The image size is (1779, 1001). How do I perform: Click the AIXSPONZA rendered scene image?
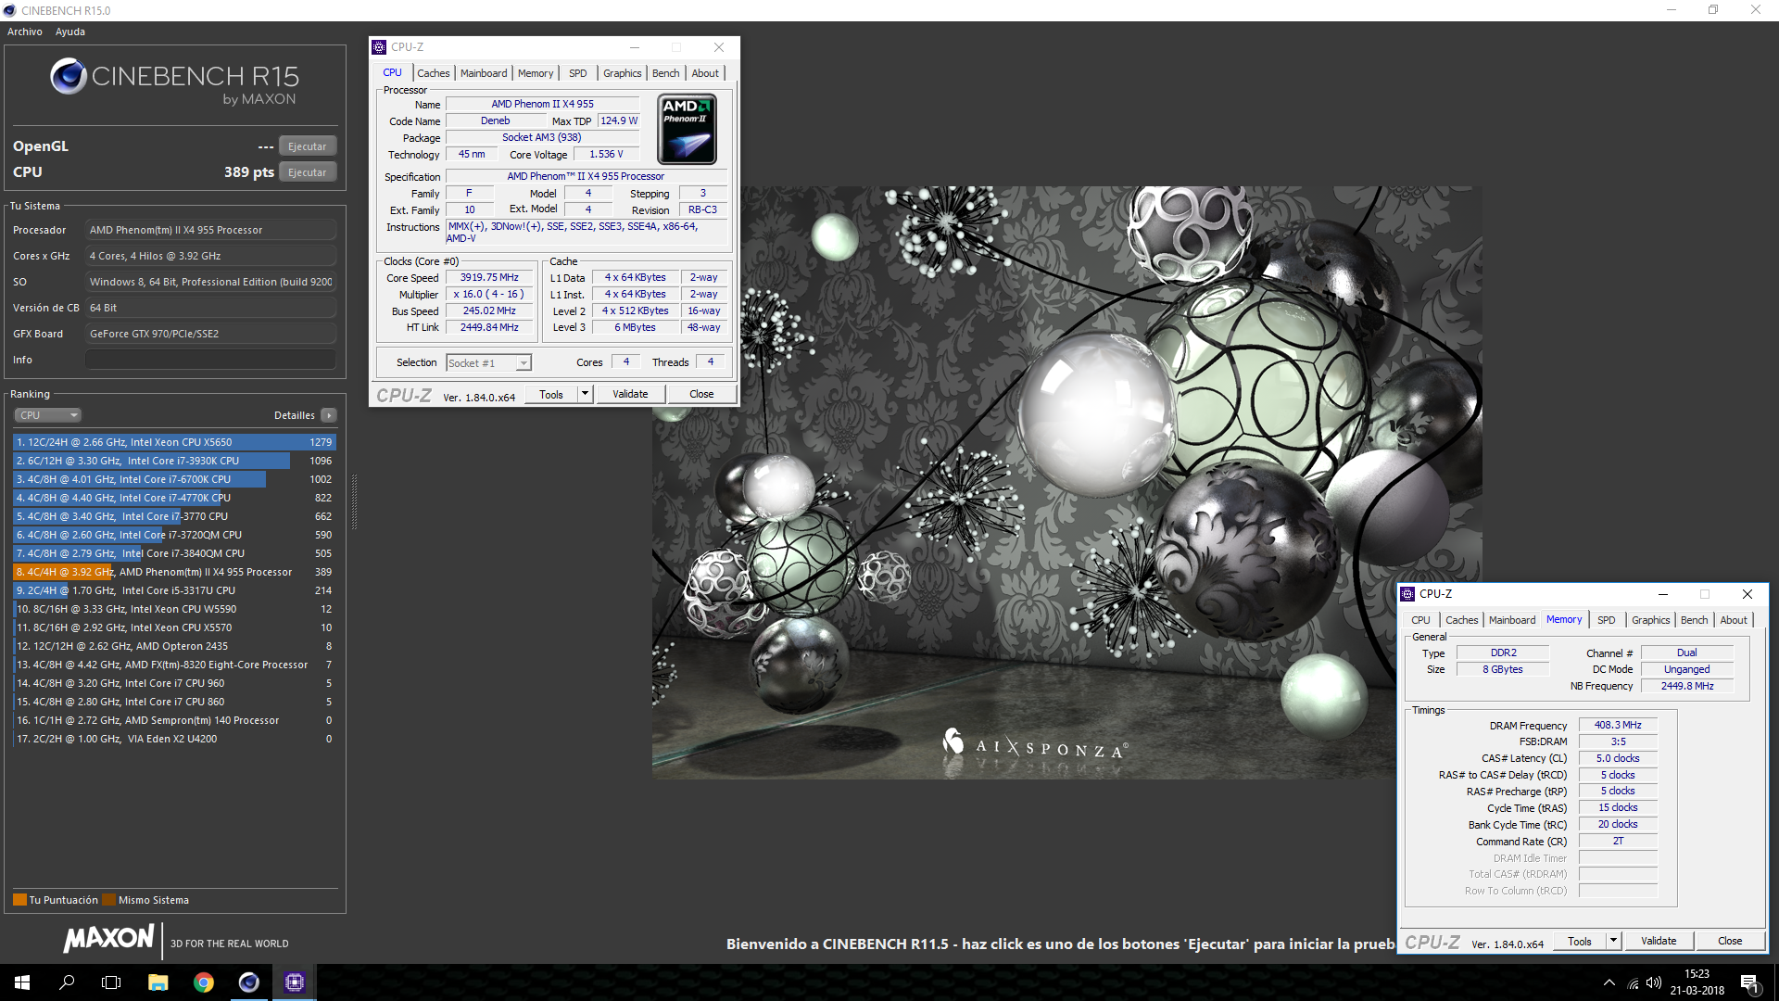[1066, 482]
